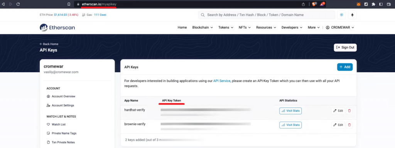395x148 pixels.
Task: Open Watch List in the sidebar
Action: pyautogui.click(x=56, y=125)
